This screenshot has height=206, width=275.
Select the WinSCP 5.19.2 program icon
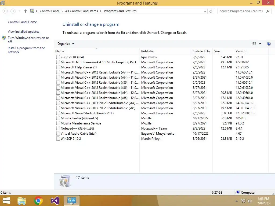tap(58, 138)
